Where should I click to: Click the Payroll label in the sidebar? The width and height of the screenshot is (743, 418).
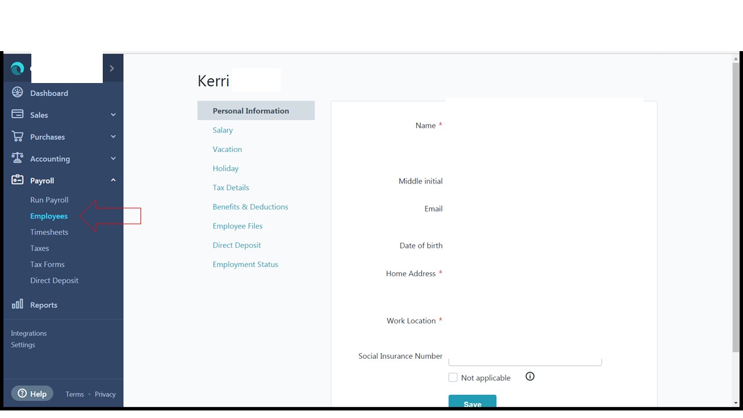42,181
